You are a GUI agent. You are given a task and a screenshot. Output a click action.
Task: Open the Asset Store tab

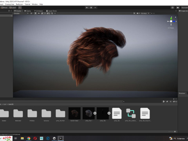[51, 11]
